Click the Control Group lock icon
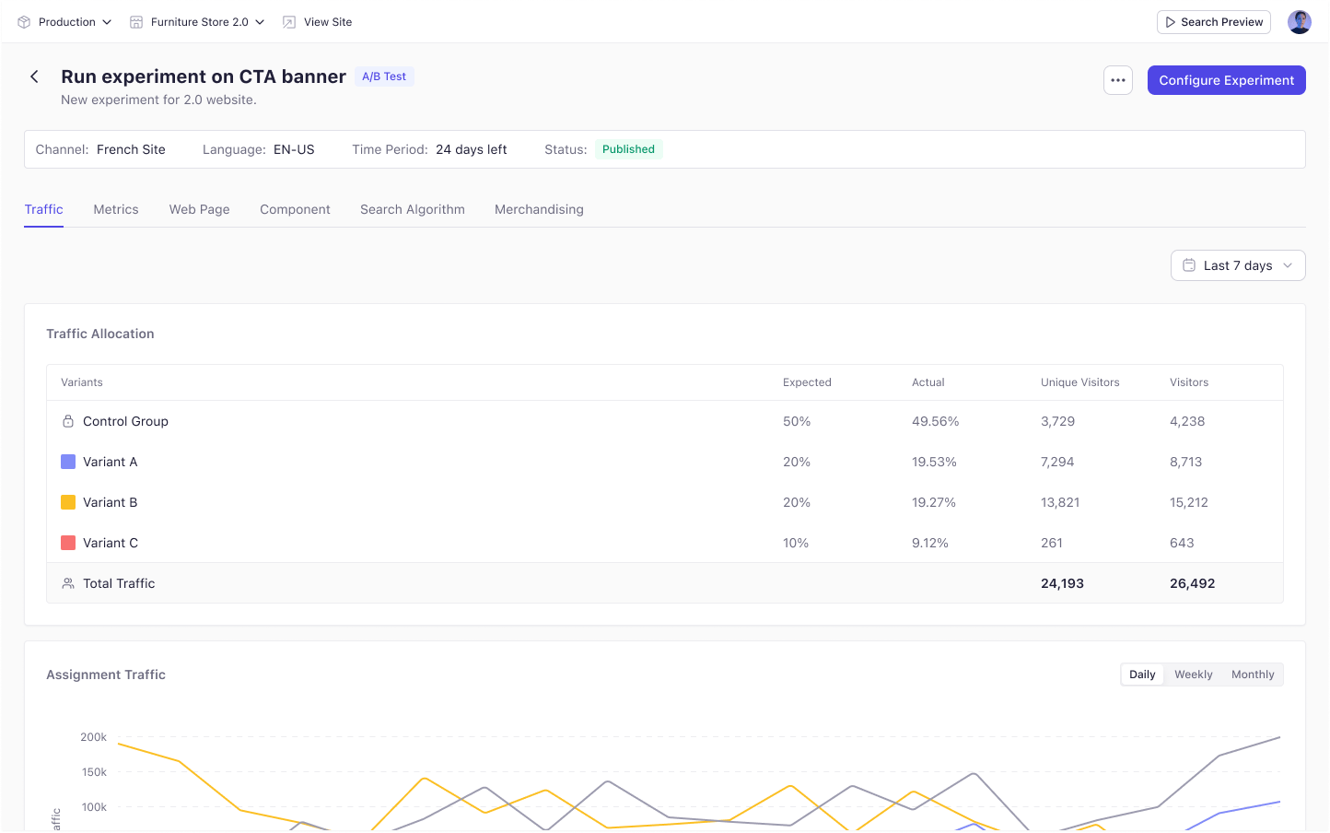The image size is (1330, 833). tap(68, 421)
